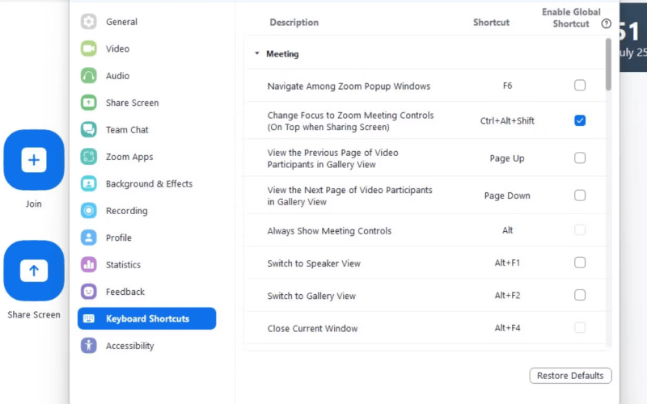This screenshot has height=404, width=647.
Task: Click the Shortcut column header
Action: pyautogui.click(x=491, y=23)
